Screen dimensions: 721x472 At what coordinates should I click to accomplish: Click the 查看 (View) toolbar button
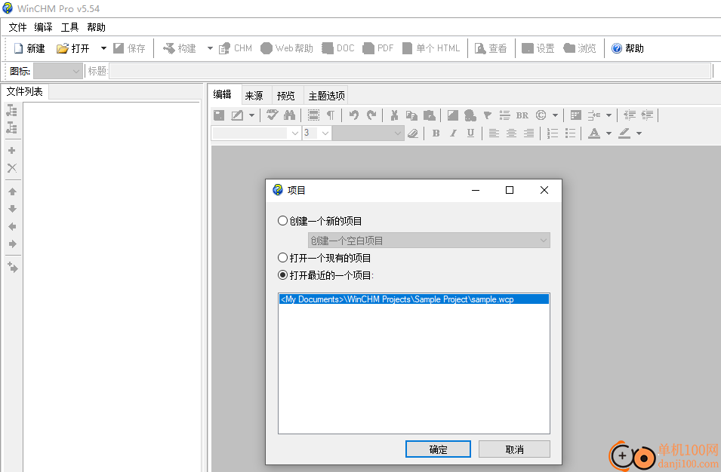(491, 48)
